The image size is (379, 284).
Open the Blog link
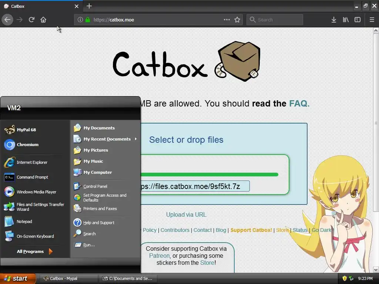(221, 230)
